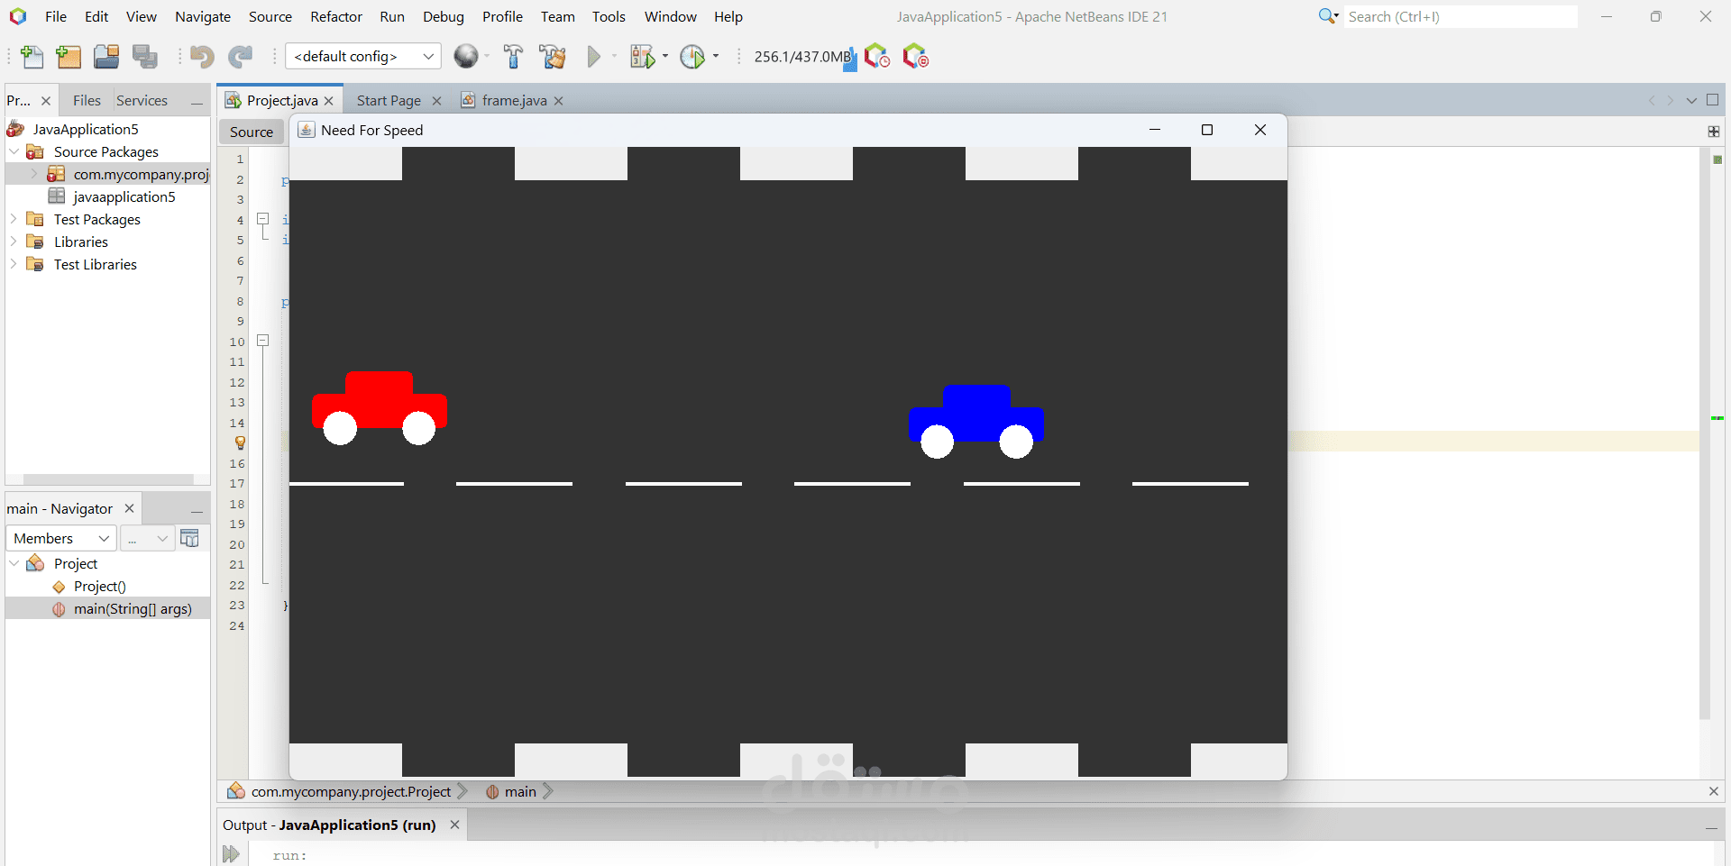Show the editor tab list dropdown arrow
This screenshot has height=866, width=1731.
[1691, 100]
